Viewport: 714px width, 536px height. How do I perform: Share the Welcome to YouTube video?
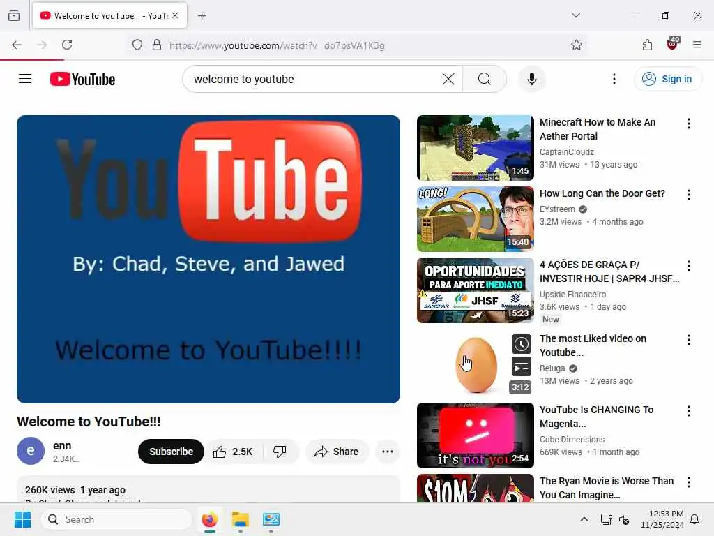tap(337, 452)
